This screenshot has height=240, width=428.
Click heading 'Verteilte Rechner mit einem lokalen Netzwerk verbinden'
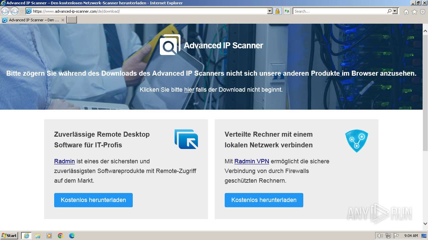269,140
